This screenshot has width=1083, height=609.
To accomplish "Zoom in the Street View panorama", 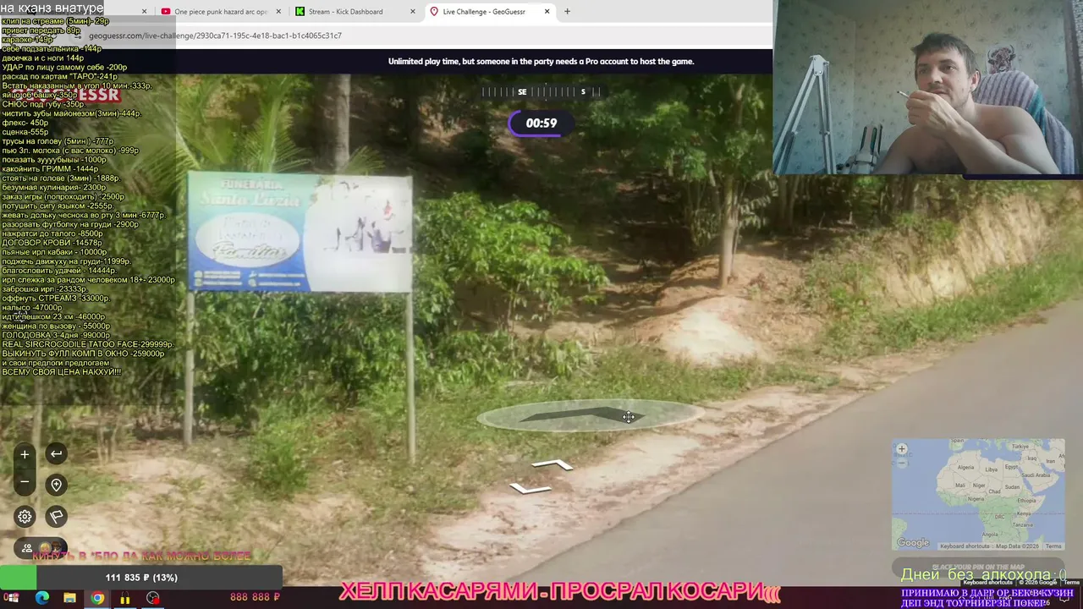I will (25, 454).
